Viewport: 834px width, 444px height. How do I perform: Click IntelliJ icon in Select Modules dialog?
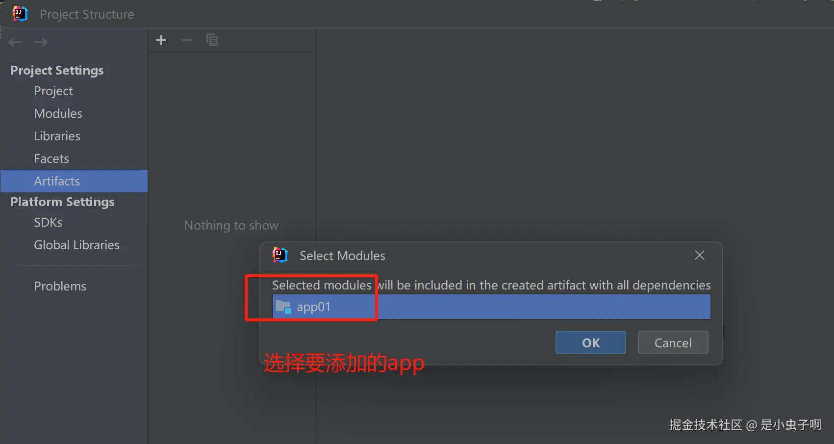point(280,255)
